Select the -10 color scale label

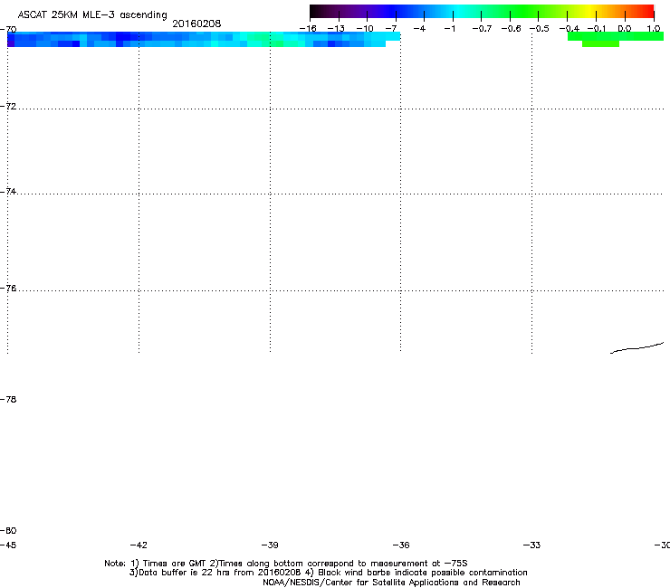[365, 29]
